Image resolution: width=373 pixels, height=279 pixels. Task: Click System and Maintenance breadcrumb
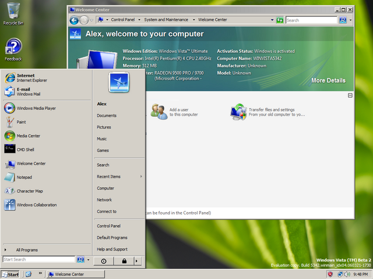[166, 20]
